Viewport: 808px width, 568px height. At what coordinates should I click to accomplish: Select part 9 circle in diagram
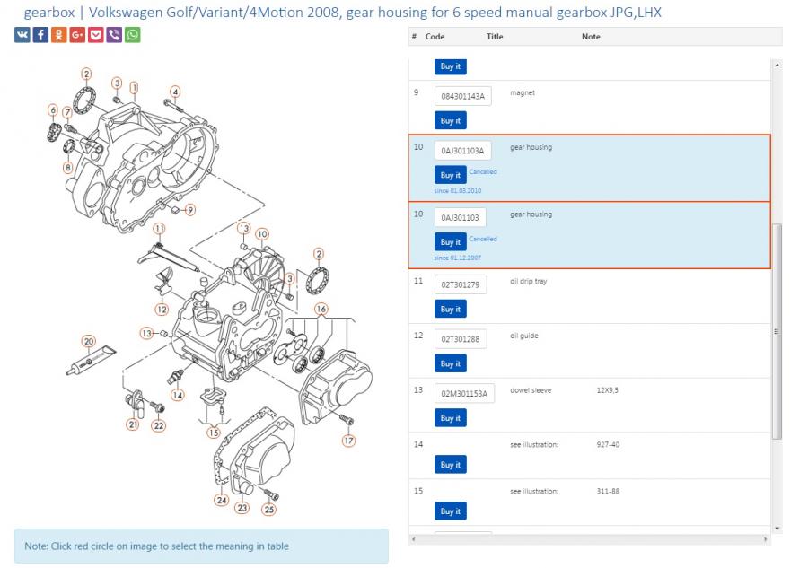click(x=190, y=210)
